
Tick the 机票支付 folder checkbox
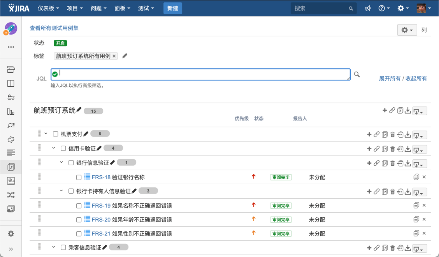coord(56,134)
